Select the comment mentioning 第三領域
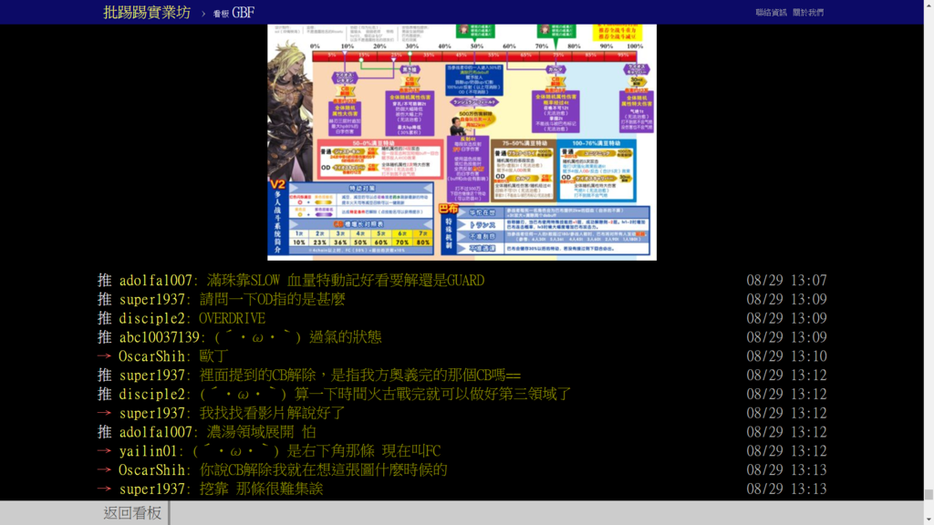The width and height of the screenshot is (934, 525). 386,394
